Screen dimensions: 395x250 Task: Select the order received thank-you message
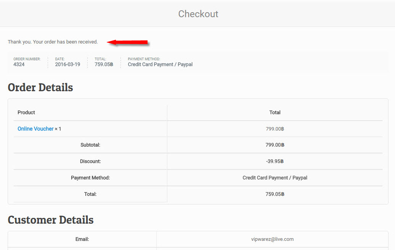pos(53,42)
